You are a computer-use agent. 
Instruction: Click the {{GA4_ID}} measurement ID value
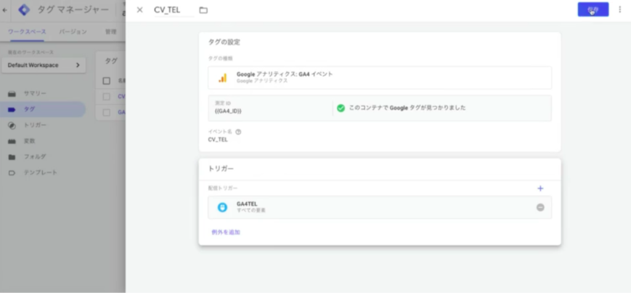pos(228,111)
